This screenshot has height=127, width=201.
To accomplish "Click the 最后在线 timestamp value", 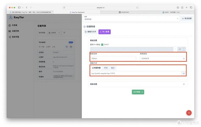I will click(63, 66).
